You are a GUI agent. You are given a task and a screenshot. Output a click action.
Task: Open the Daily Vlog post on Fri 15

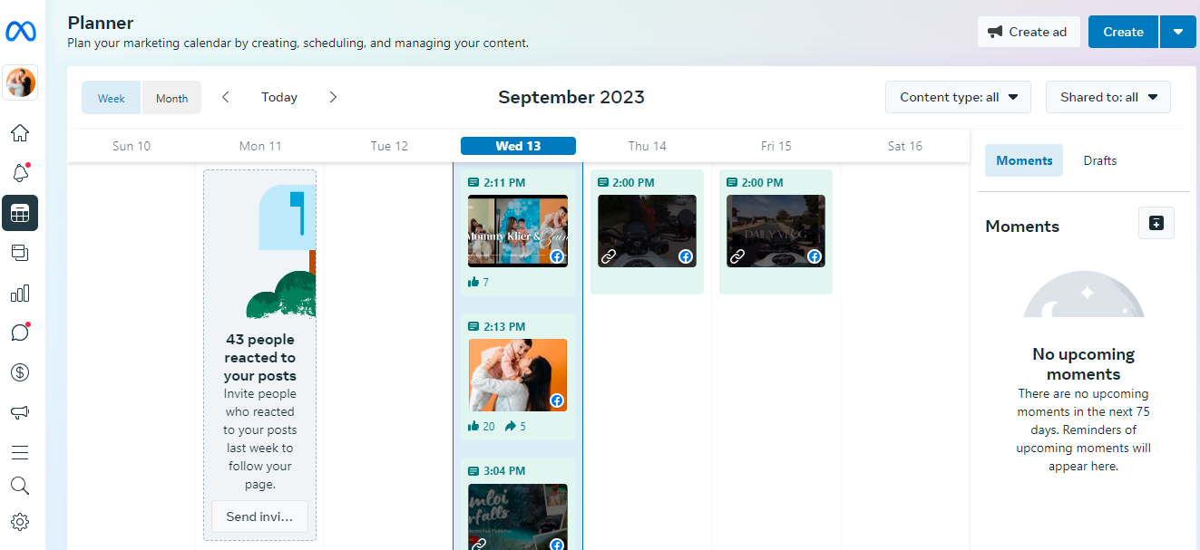[x=776, y=231]
